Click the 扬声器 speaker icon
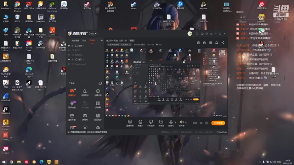The image size is (294, 165). tap(181, 122)
